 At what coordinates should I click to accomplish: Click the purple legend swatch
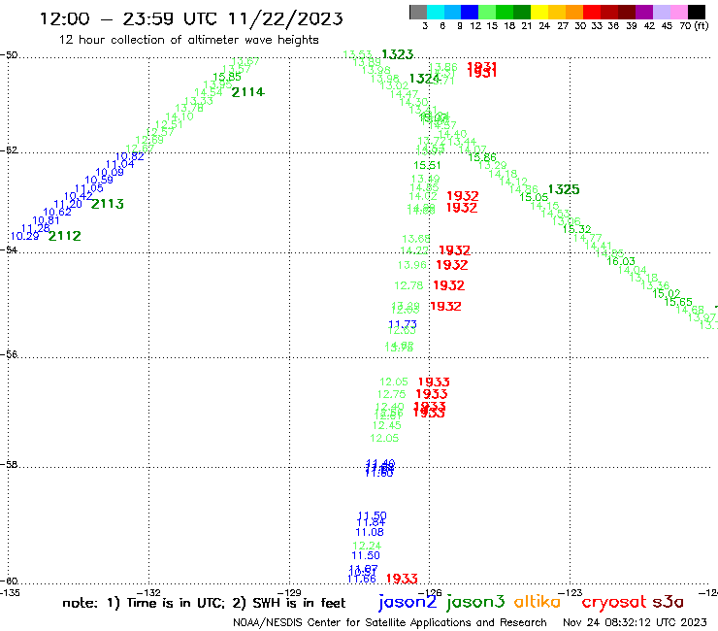[644, 12]
